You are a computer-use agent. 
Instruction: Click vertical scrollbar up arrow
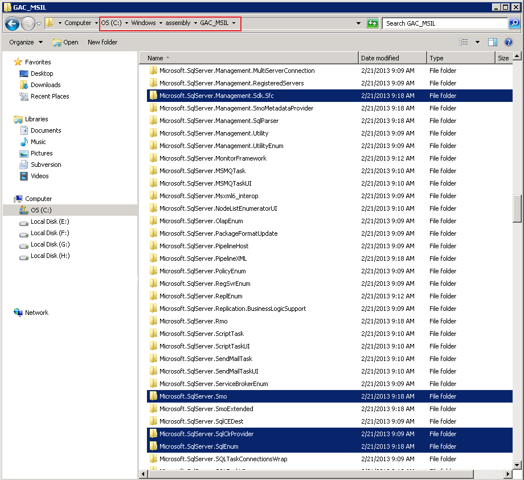(517, 56)
